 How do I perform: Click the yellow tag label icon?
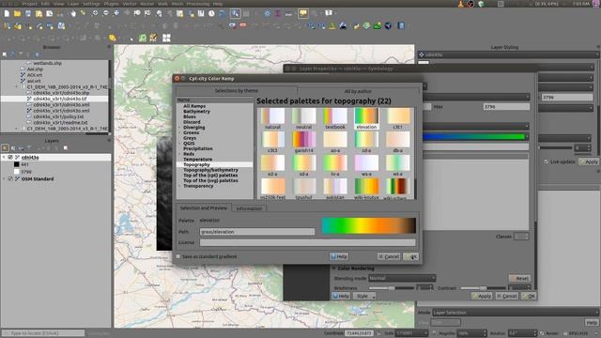pyautogui.click(x=113, y=38)
